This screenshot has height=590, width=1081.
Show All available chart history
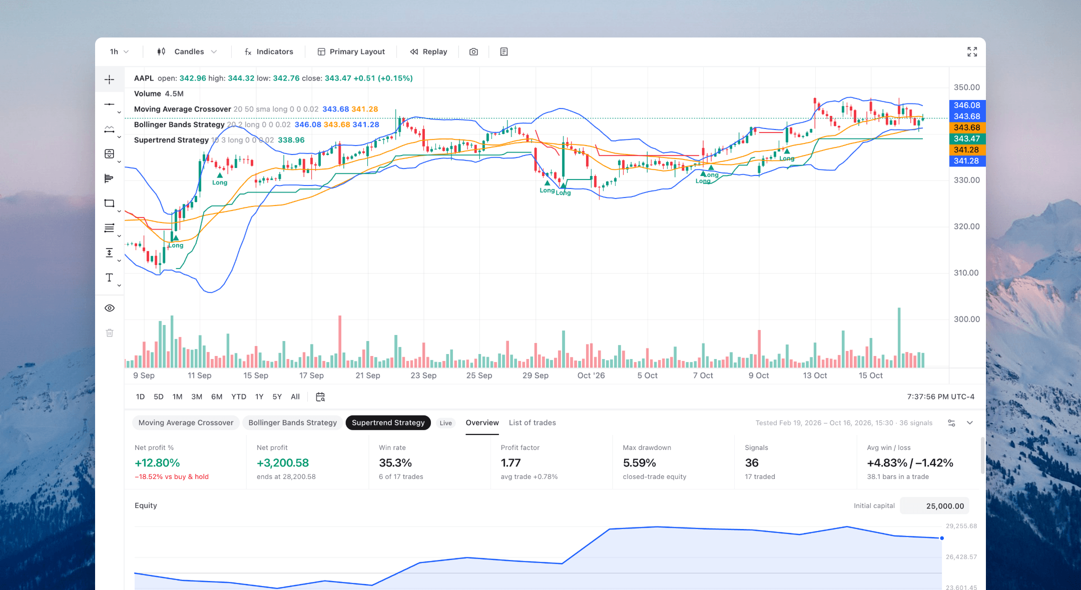tap(295, 397)
